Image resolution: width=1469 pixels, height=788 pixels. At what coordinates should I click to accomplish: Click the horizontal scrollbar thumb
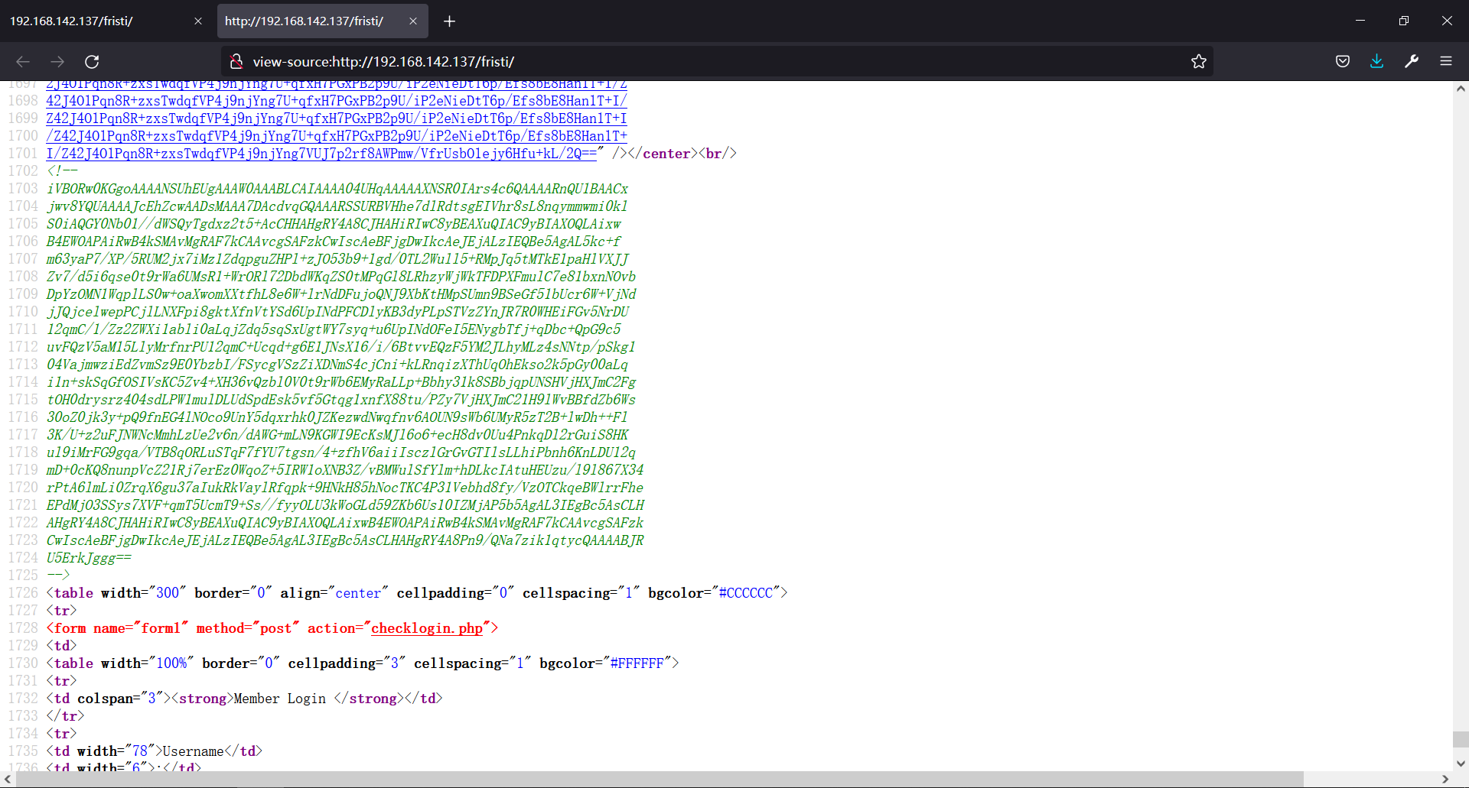click(x=660, y=780)
